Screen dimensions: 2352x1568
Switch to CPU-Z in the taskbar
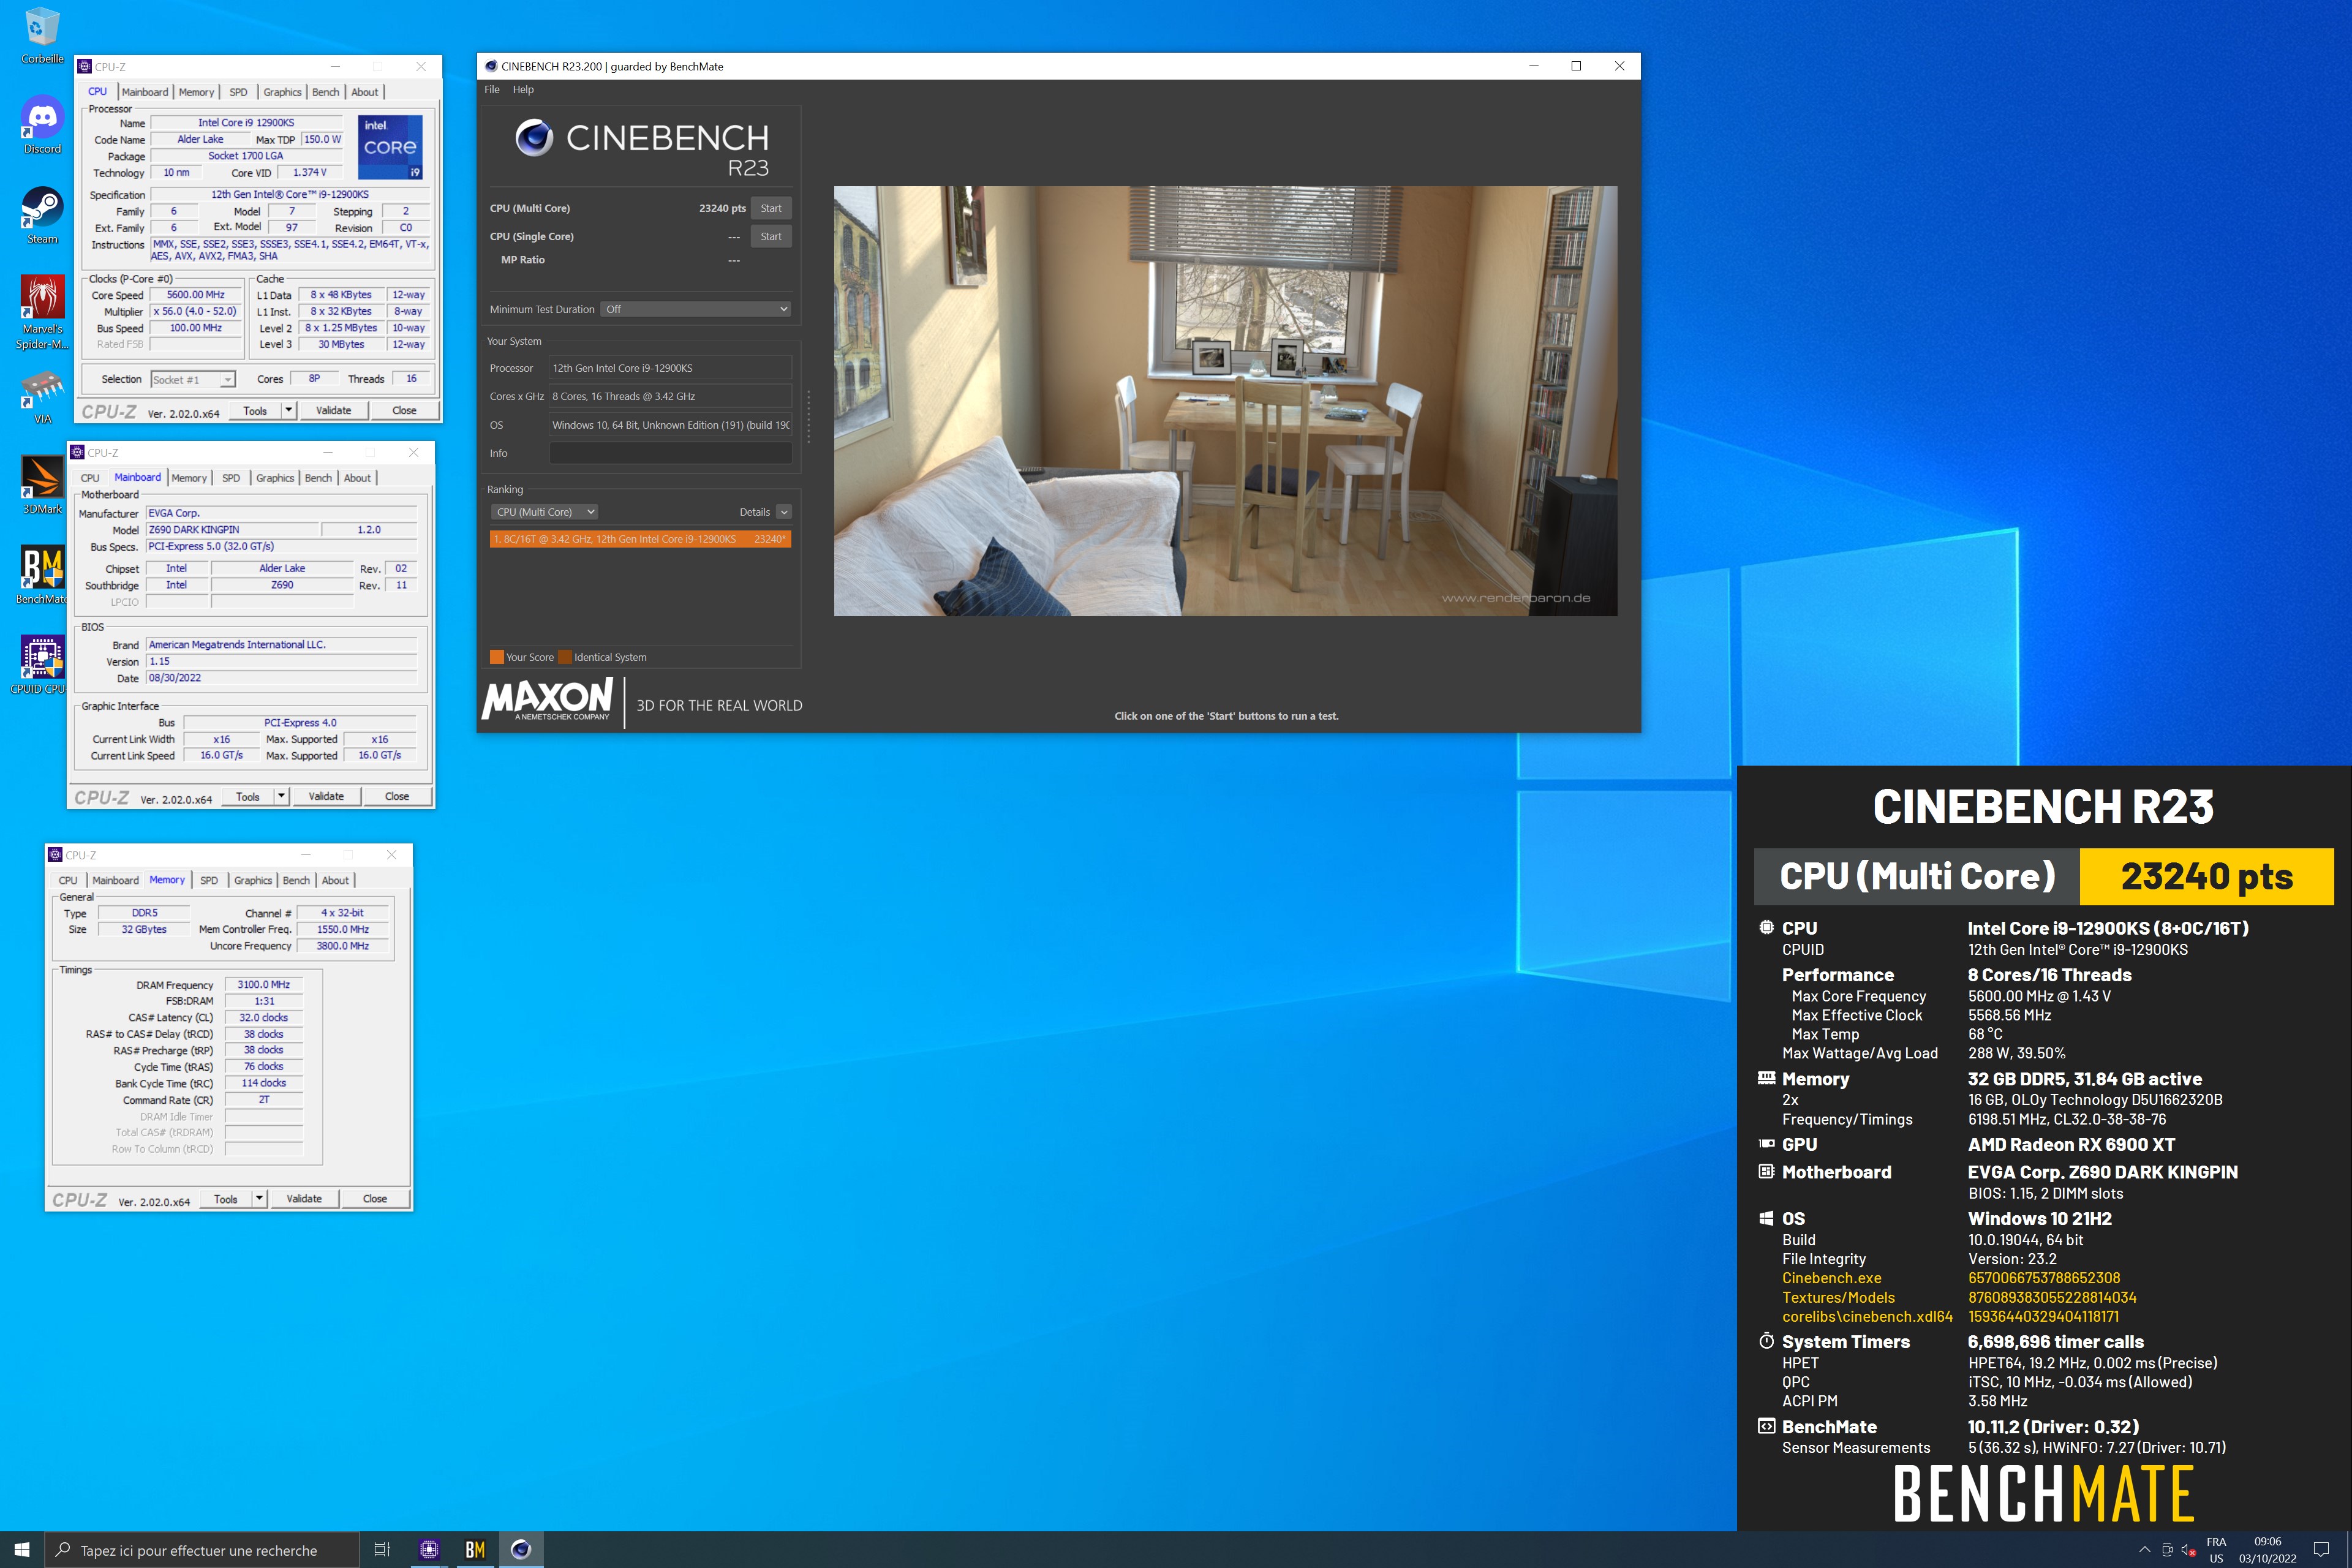click(x=429, y=1550)
